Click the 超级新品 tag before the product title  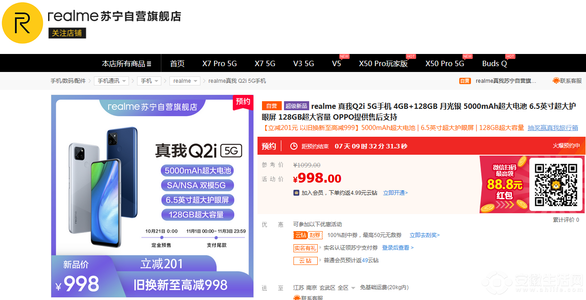tap(296, 106)
